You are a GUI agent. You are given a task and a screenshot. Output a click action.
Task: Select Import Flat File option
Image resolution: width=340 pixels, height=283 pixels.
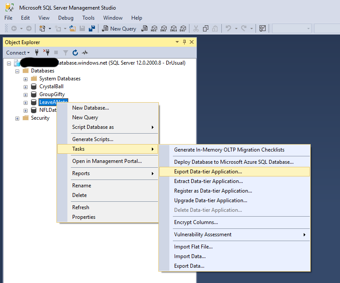pos(235,247)
